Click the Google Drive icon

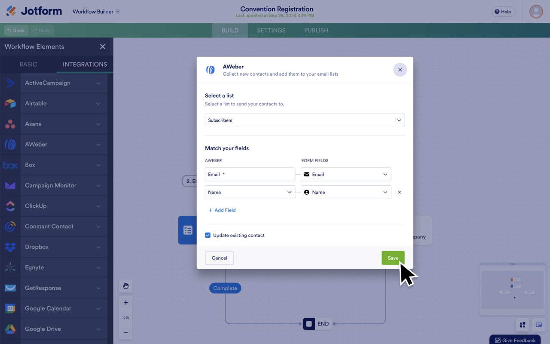[10, 329]
